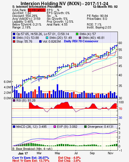The width and height of the screenshot is (129, 162).
Task: Click the blue MACD legend swatch
Action: point(14,127)
